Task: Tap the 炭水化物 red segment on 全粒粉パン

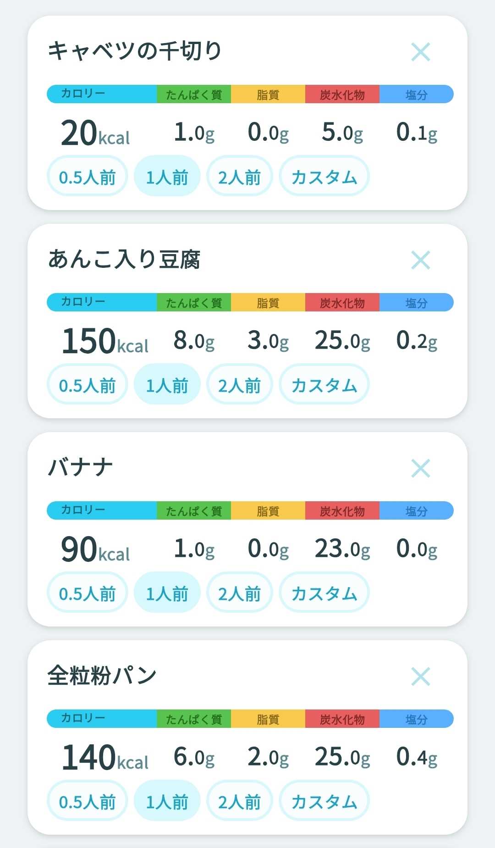Action: coord(342,719)
